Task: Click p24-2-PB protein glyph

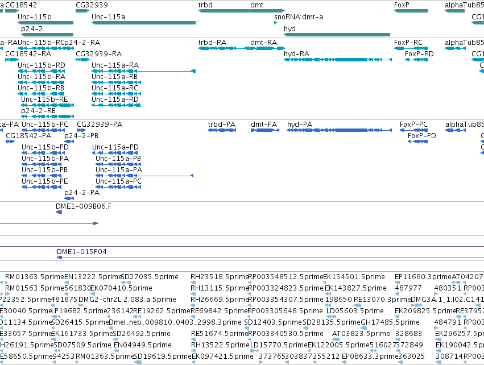Action: coord(69,142)
